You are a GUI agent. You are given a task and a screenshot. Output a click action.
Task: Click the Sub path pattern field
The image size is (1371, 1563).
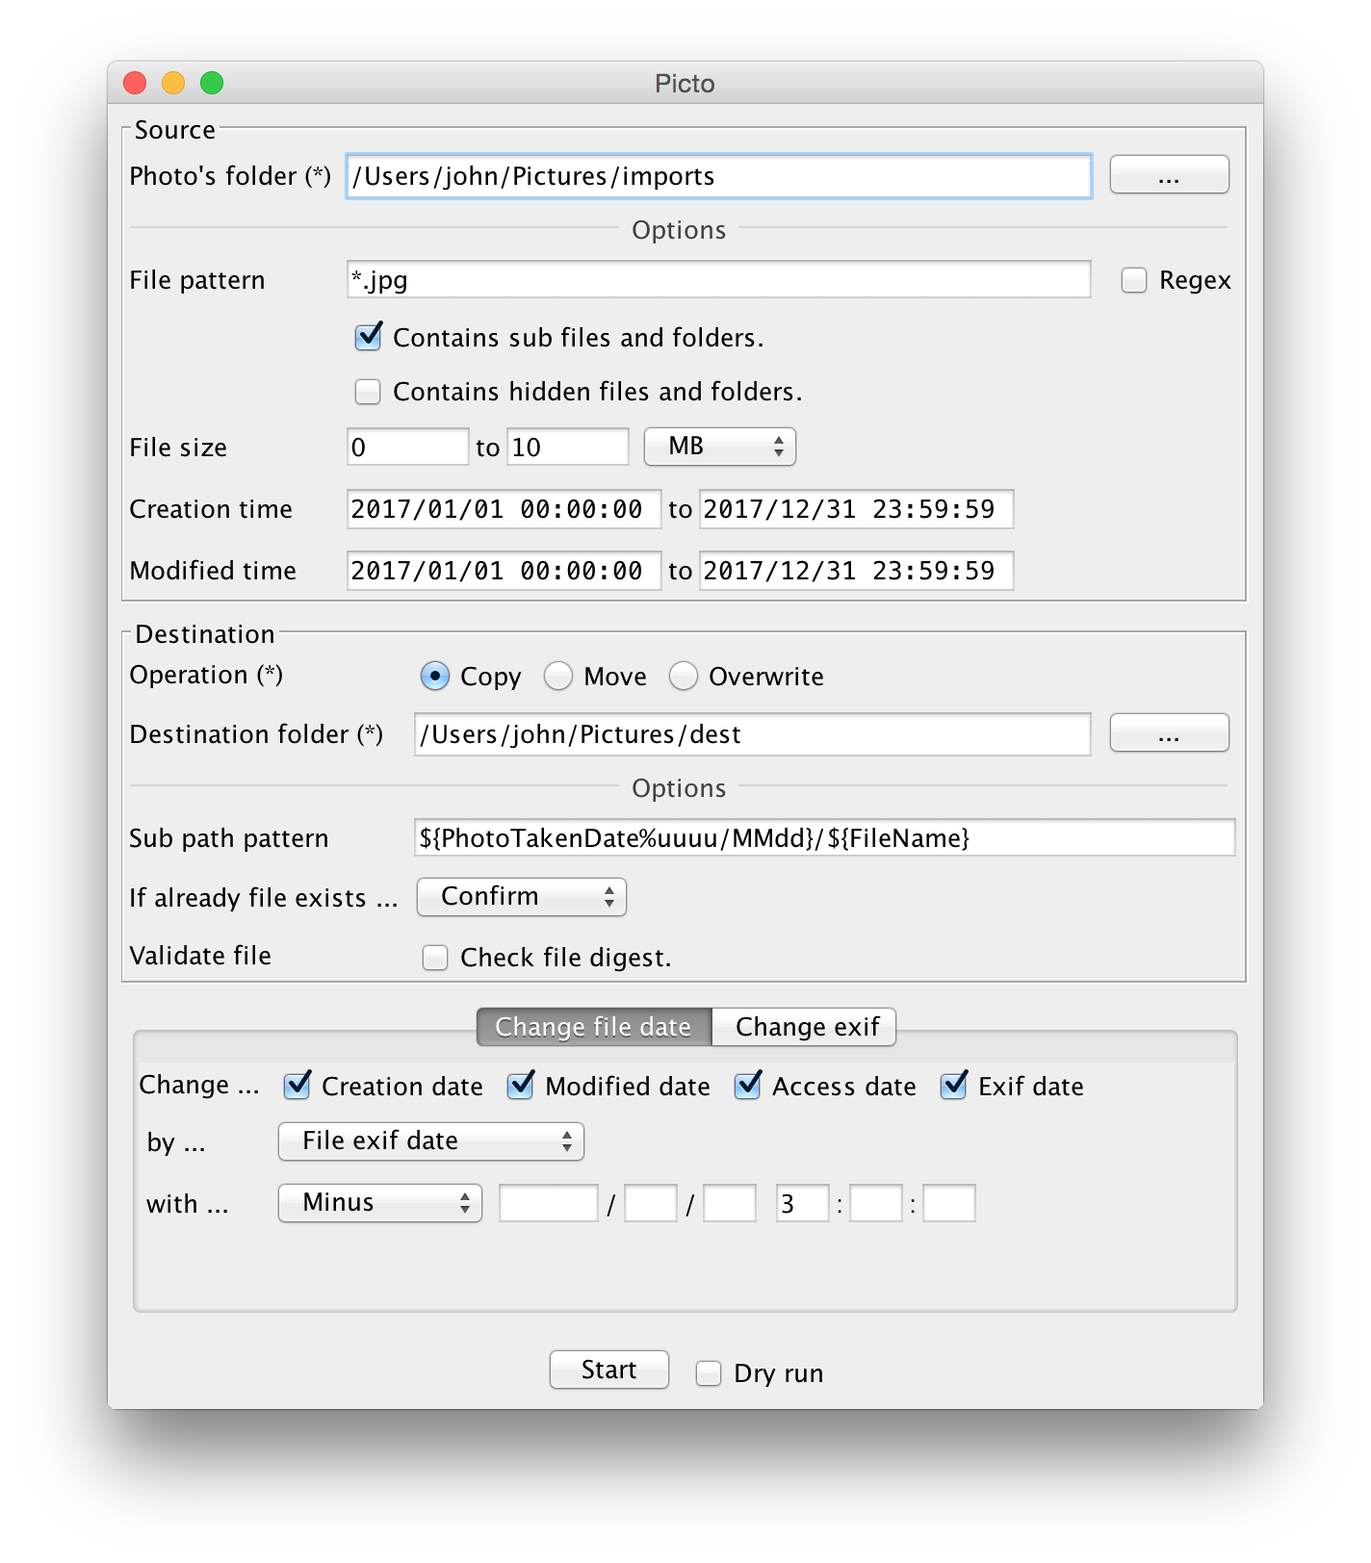point(824,837)
